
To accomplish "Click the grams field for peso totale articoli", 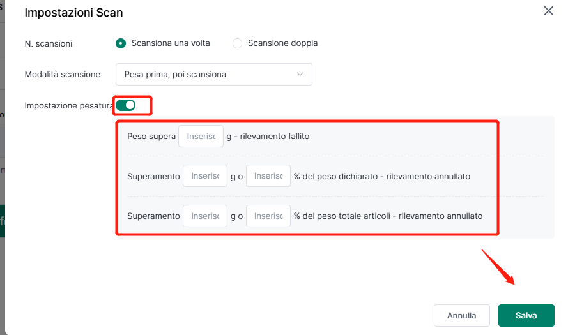I will 205,216.
